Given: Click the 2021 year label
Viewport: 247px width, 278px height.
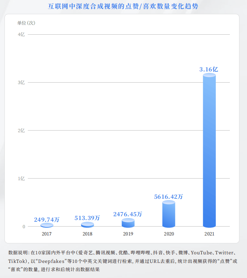Looking at the screenshot, I should tap(210, 234).
